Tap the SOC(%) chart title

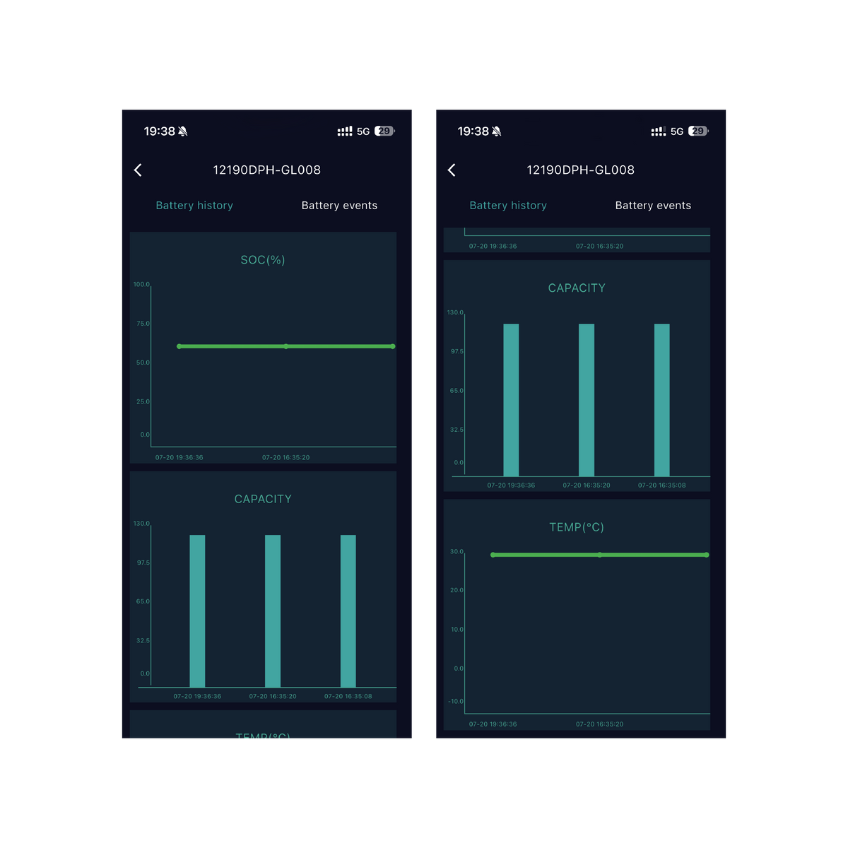point(263,260)
